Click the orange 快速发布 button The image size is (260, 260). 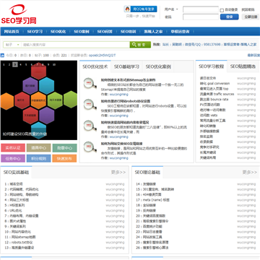(64, 158)
